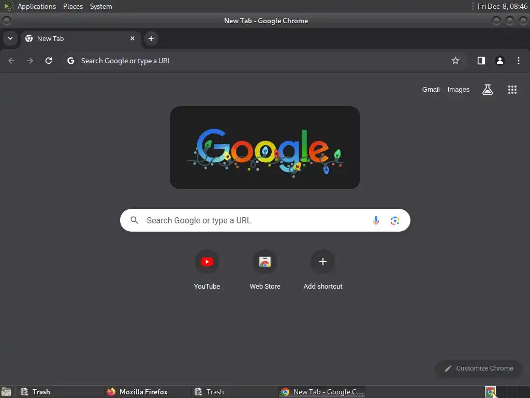Open the profile avatar menu
Screen dimensions: 530x398
[x=499, y=61]
